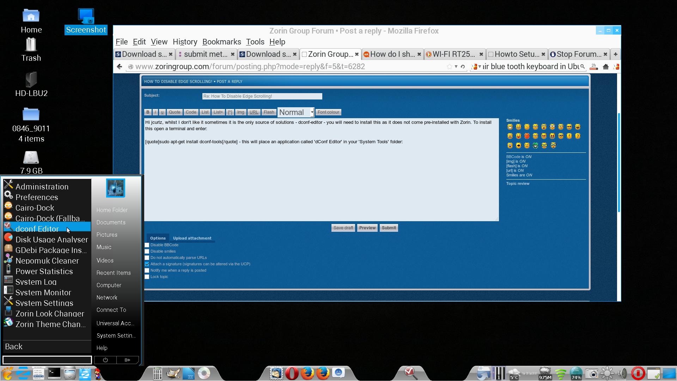677x381 pixels.
Task: Click the Code formatting icon
Action: tap(191, 112)
